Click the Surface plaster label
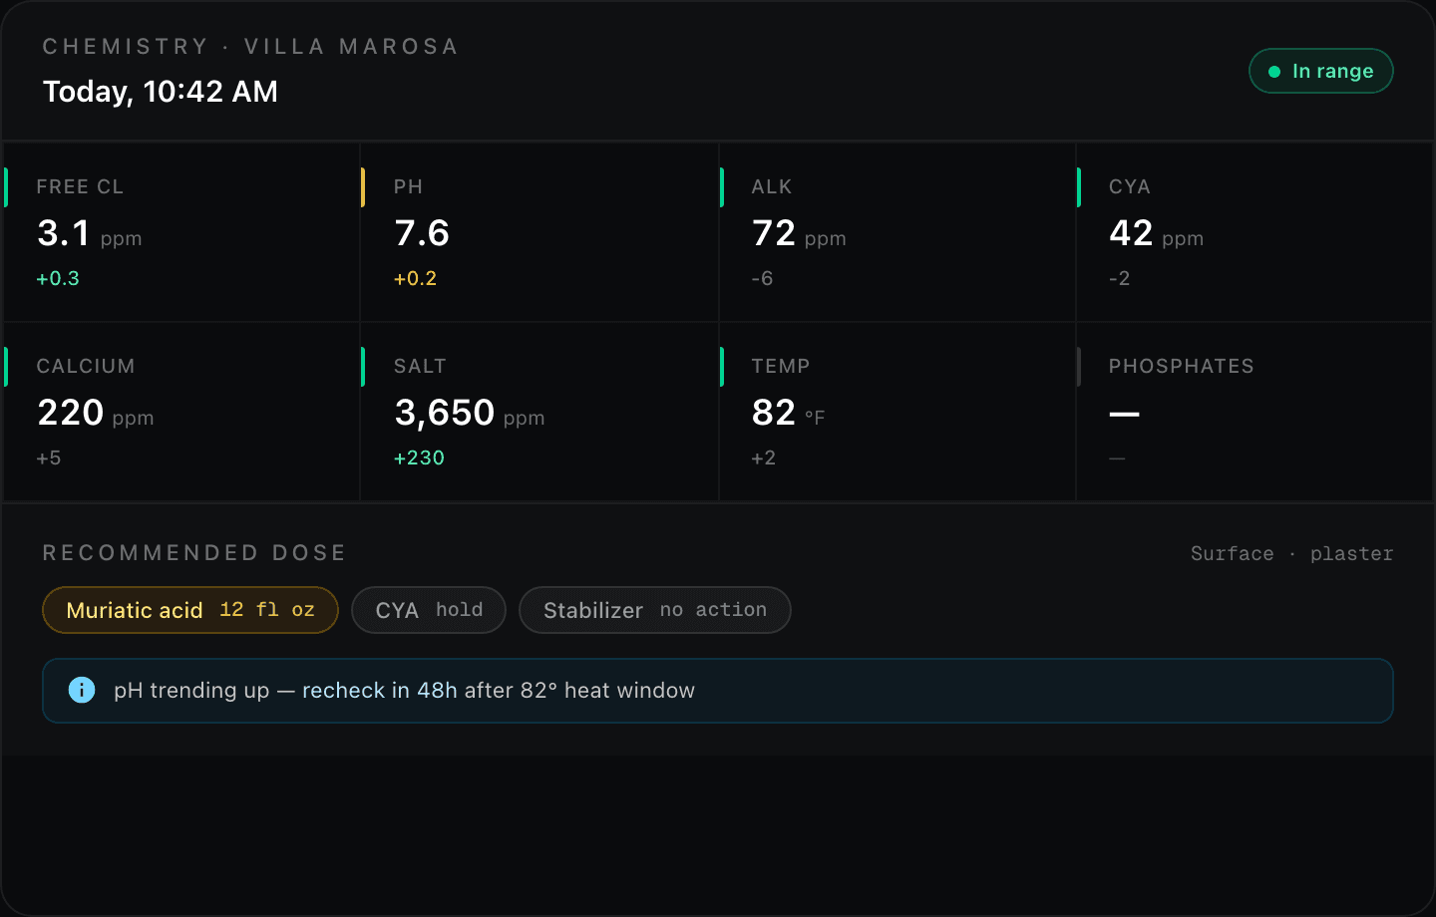The image size is (1436, 917). pos(1291,554)
